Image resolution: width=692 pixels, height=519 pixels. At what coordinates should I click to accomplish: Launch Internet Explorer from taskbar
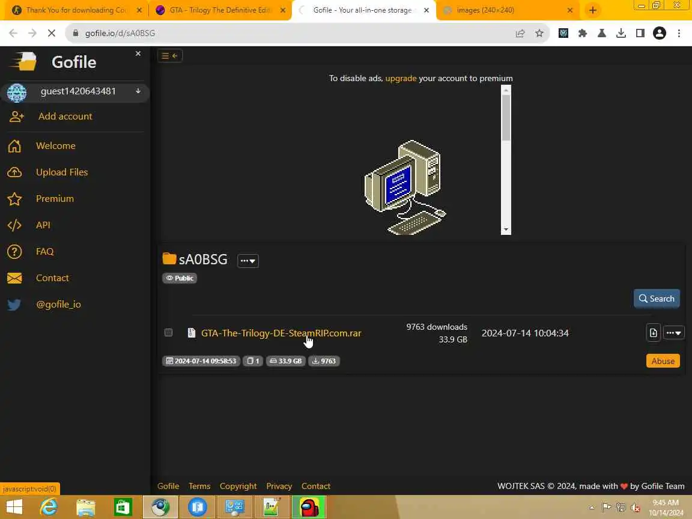tap(49, 507)
